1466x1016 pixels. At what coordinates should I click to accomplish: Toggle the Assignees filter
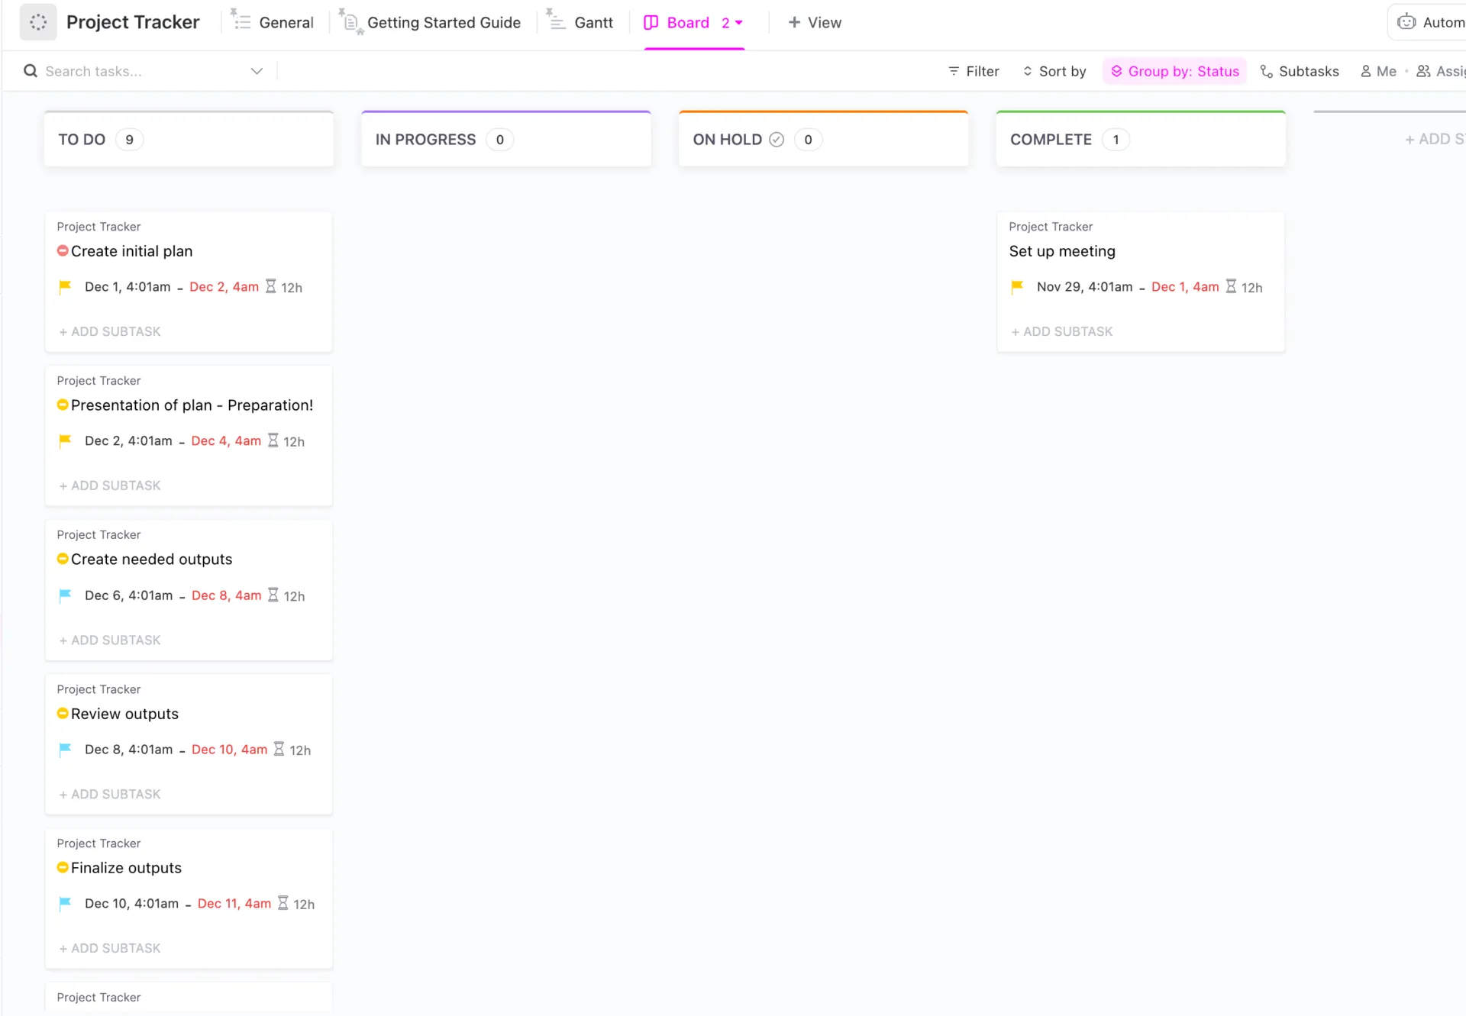click(1441, 71)
